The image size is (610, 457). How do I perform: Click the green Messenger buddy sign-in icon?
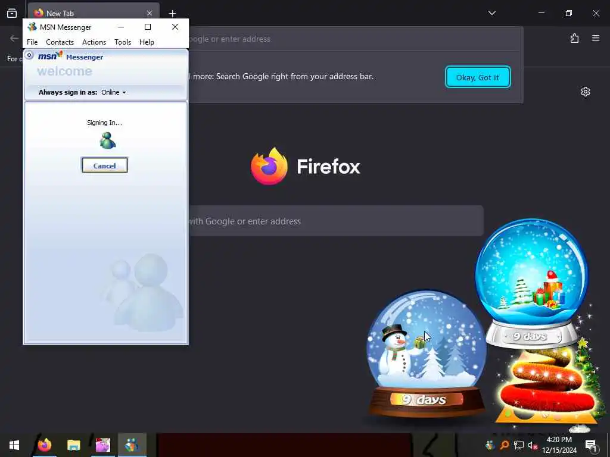[x=107, y=140]
